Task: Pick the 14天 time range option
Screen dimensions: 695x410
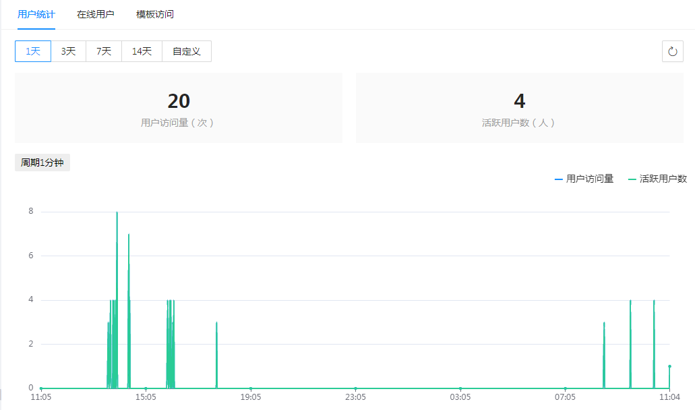Action: [x=142, y=51]
